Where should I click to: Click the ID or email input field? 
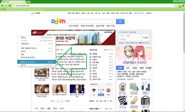(130, 36)
